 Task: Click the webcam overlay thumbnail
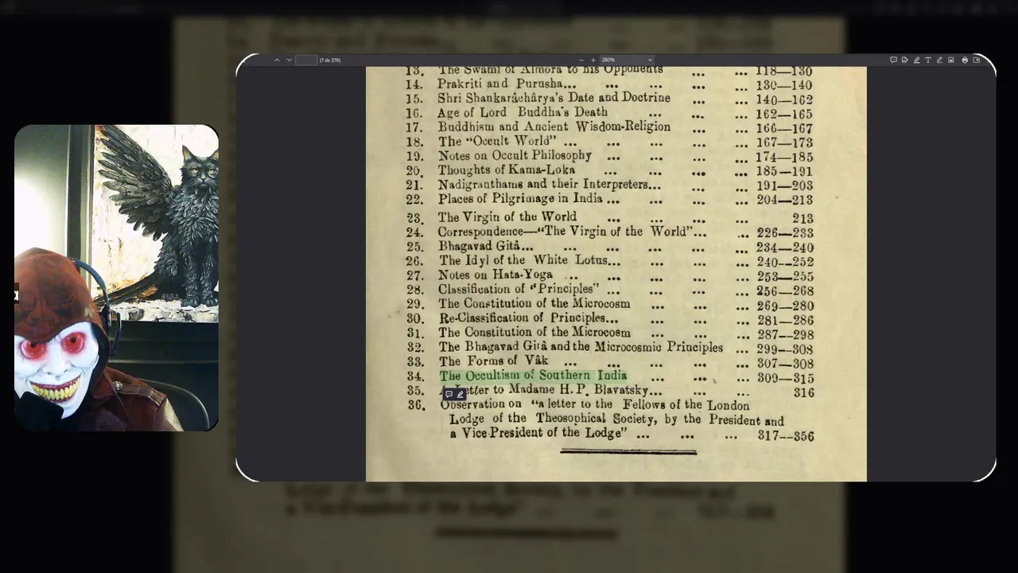(x=116, y=278)
